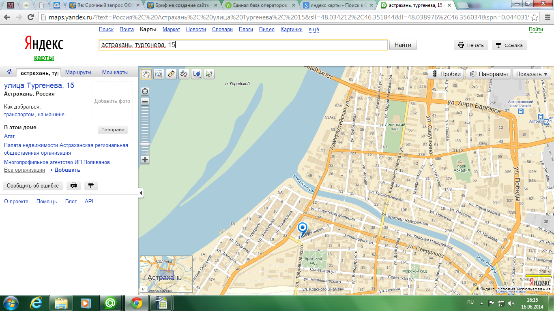This screenshot has height=311, width=554.
Task: Toggle the Пробки traffic layer
Action: point(447,74)
